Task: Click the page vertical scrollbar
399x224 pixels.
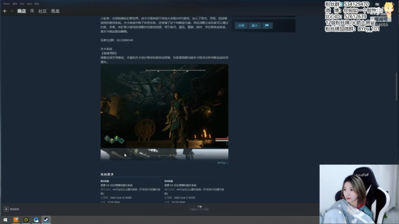Action: tap(396, 86)
